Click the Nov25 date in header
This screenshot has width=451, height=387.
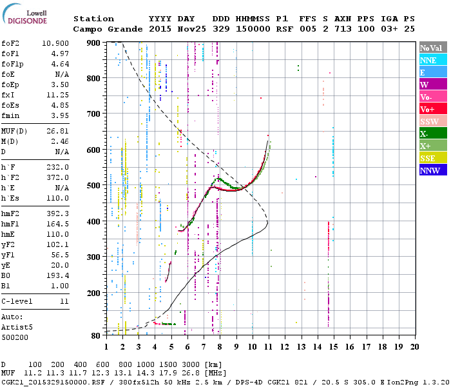click(192, 29)
